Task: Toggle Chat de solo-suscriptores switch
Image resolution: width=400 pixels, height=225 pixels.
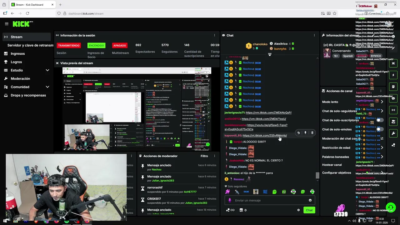Action: [380, 120]
